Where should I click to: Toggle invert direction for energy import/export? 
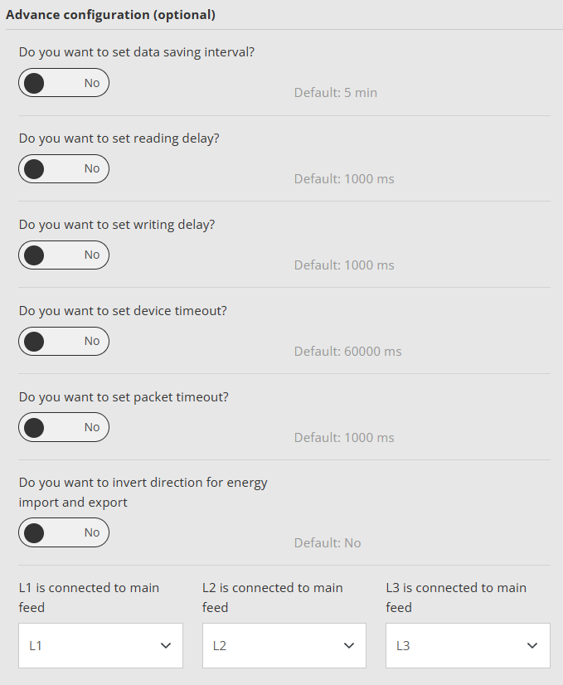[x=64, y=533]
